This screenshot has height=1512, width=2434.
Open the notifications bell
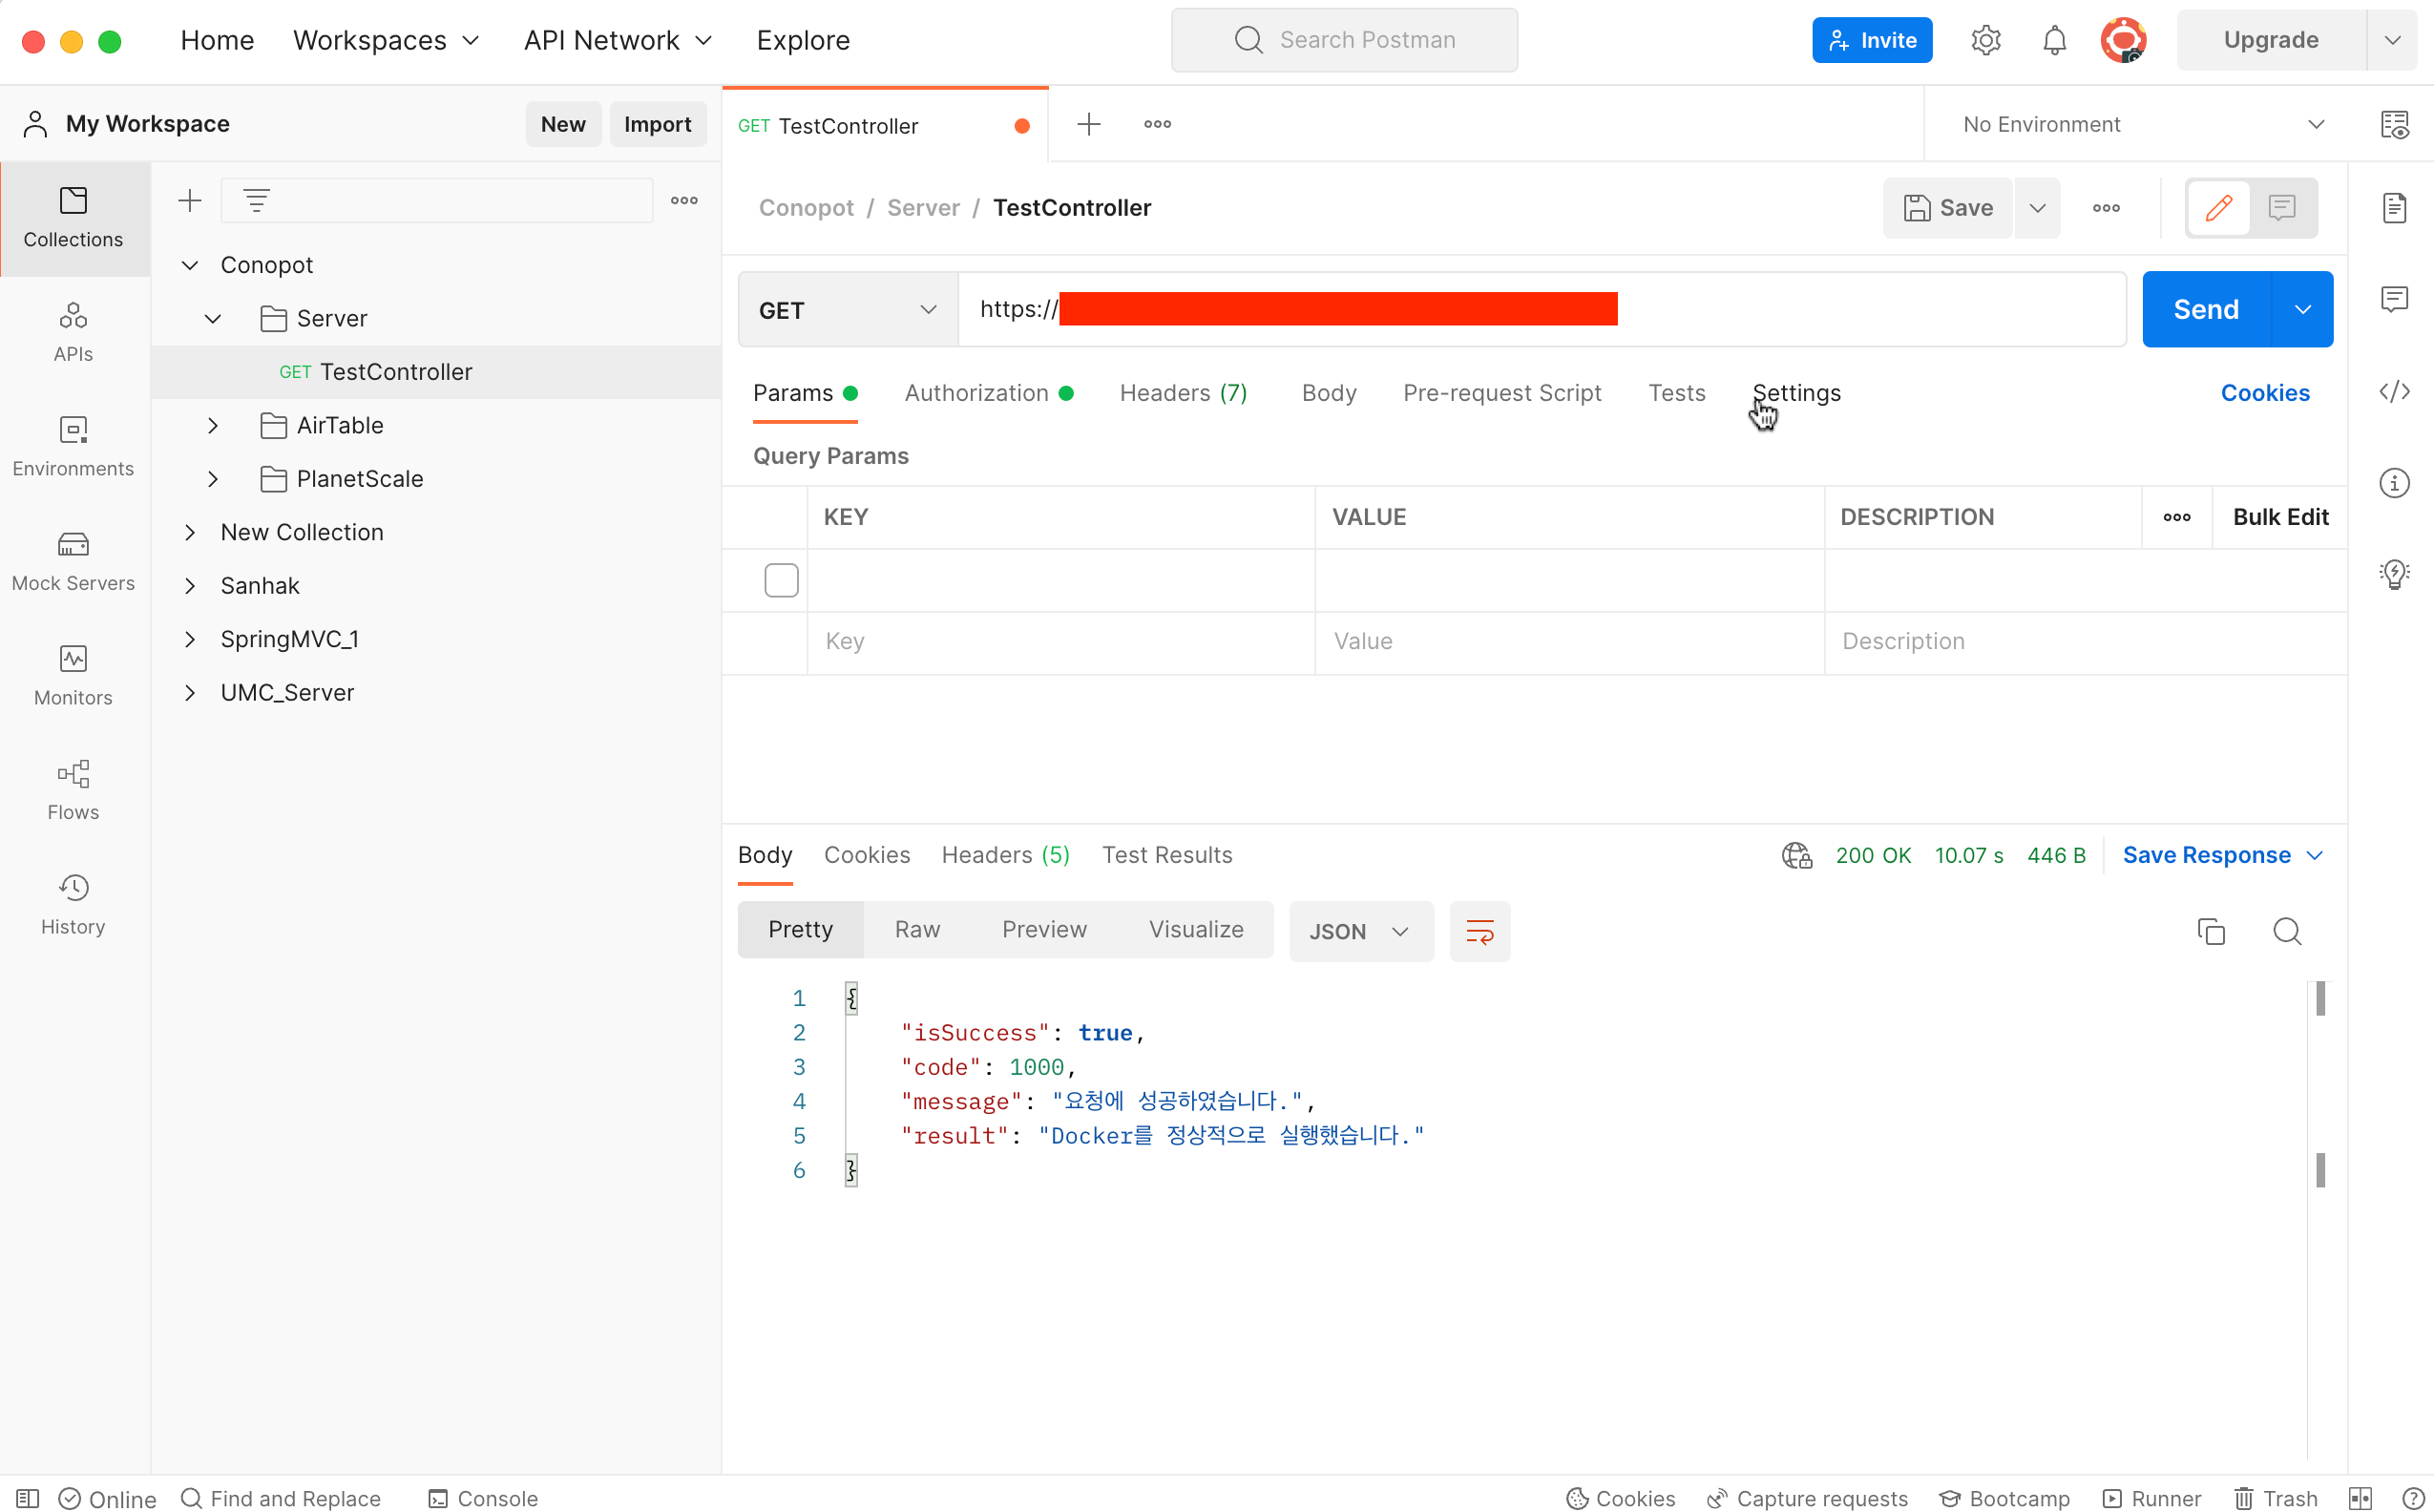[2054, 40]
